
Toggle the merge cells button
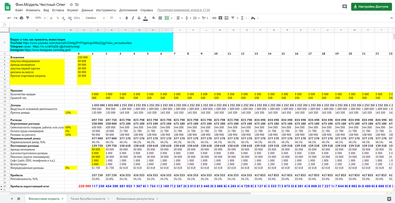tap(167, 18)
